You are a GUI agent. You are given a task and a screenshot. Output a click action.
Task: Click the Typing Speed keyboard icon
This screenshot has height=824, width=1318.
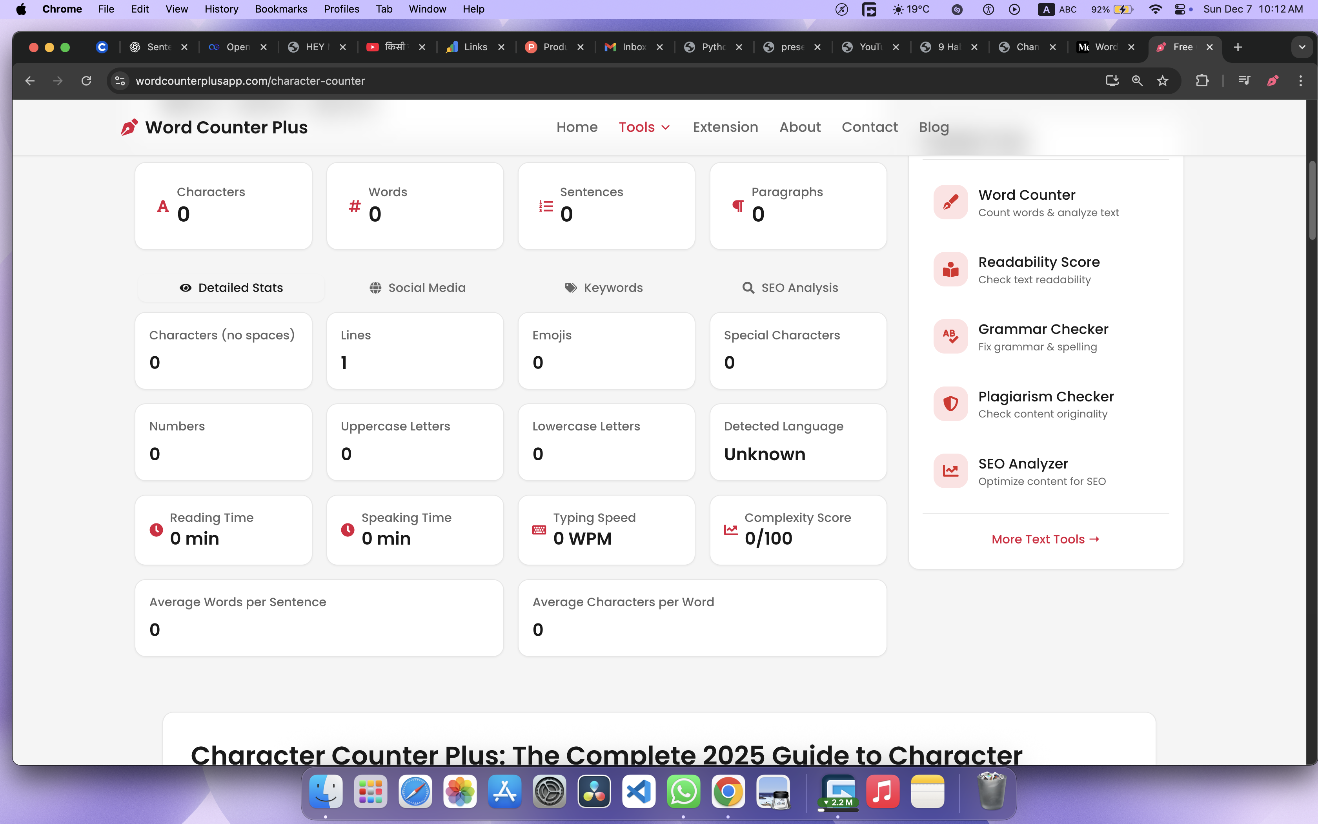pos(539,529)
